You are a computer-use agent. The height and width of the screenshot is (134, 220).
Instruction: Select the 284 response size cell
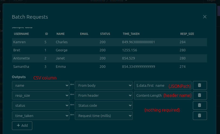click(x=183, y=42)
